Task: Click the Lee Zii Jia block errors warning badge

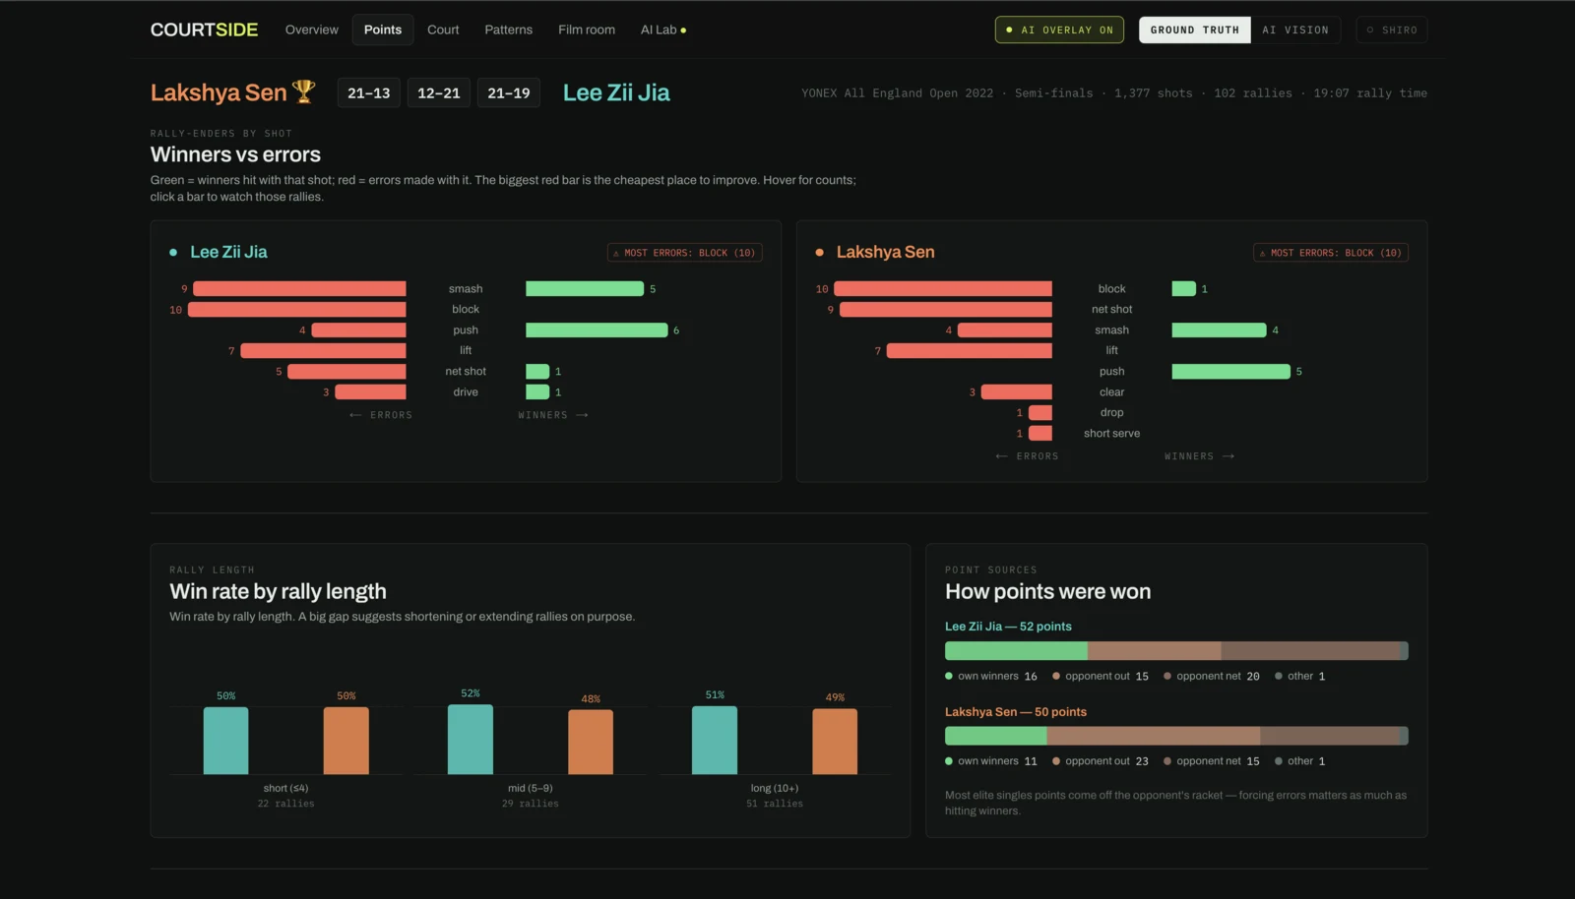Action: [x=684, y=253]
